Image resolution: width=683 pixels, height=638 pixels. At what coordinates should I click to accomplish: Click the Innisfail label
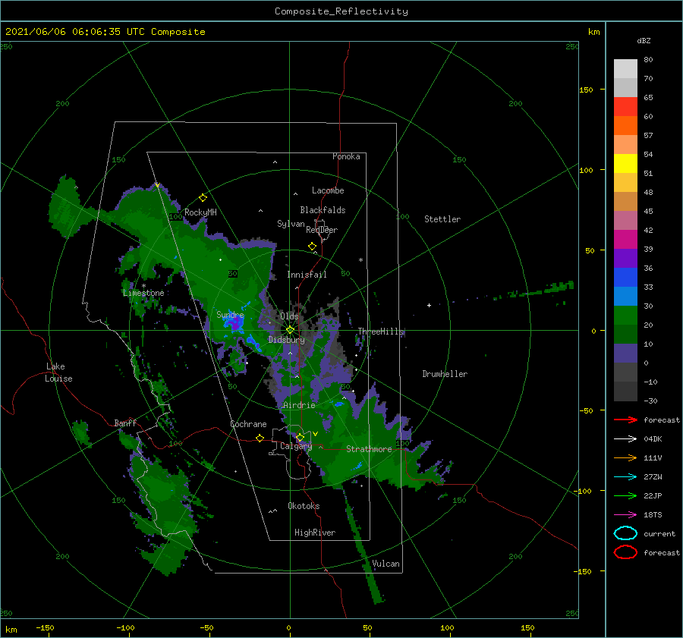click(307, 275)
